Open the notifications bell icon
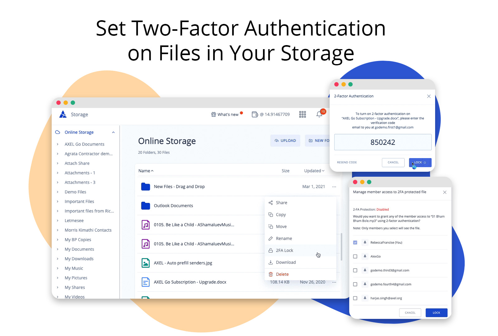 click(x=319, y=114)
